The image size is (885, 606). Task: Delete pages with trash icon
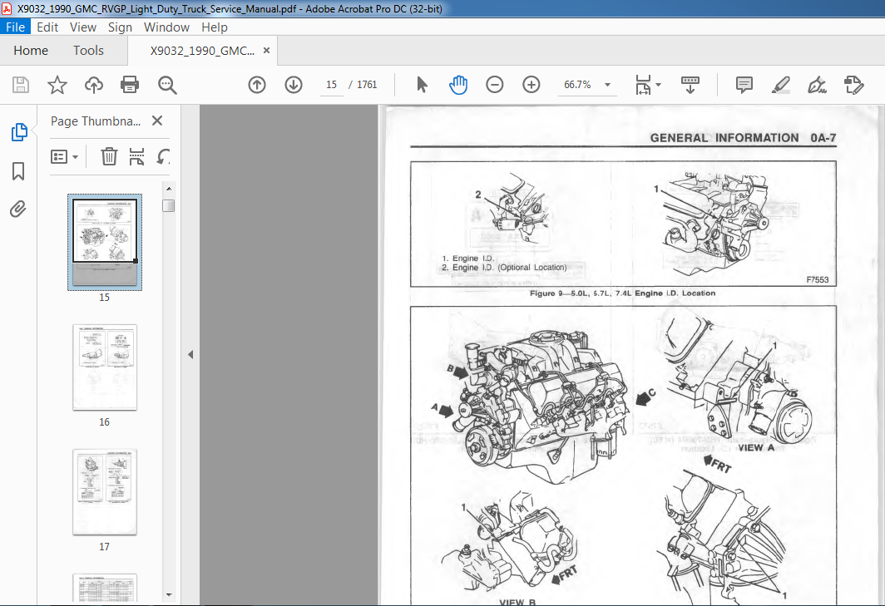pyautogui.click(x=109, y=156)
